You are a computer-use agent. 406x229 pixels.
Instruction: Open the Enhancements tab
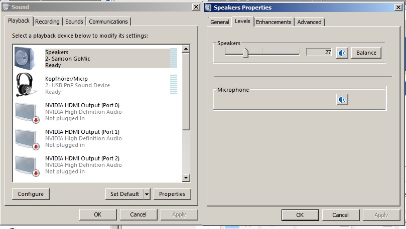coord(274,22)
